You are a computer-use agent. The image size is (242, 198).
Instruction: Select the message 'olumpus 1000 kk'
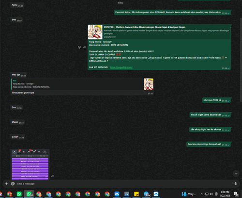coord(216,100)
